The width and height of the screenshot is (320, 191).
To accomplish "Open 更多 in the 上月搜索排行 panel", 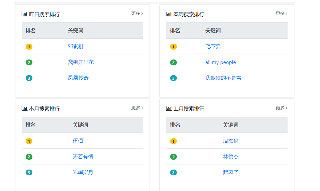I will coord(281,108).
